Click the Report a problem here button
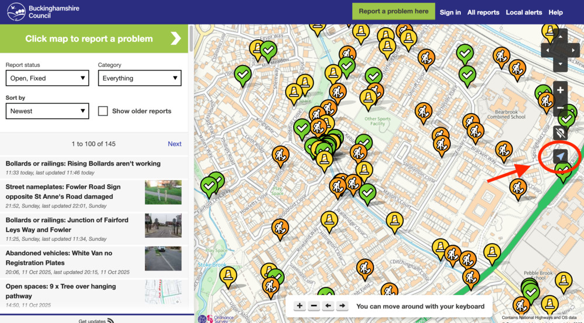Image resolution: width=584 pixels, height=323 pixels. 393,11
